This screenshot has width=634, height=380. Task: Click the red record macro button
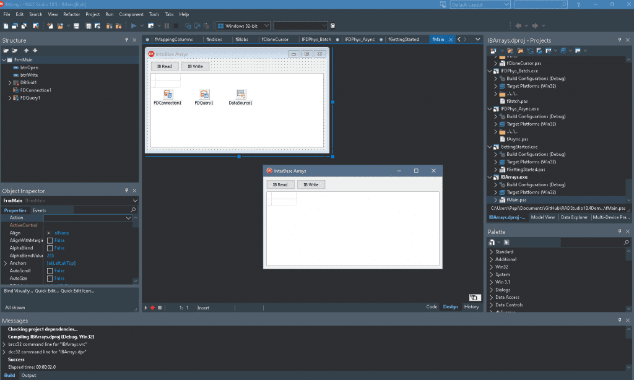pyautogui.click(x=153, y=308)
